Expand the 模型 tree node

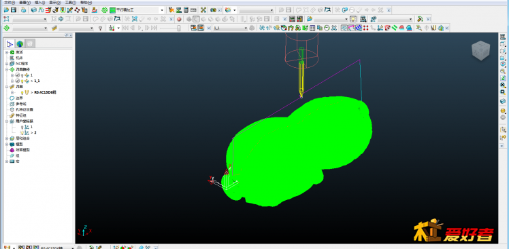pos(7,144)
